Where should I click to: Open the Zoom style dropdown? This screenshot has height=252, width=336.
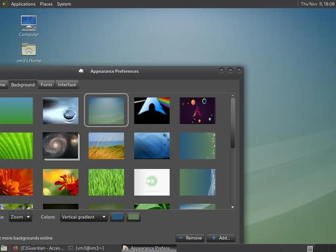point(20,217)
